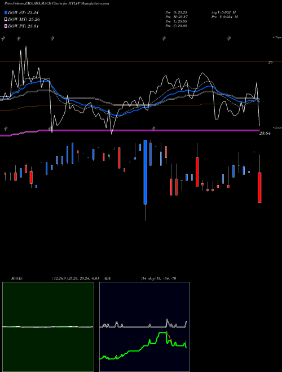
Task: Click the tallest blue candlestick in the volume chart
Action: click(x=146, y=172)
